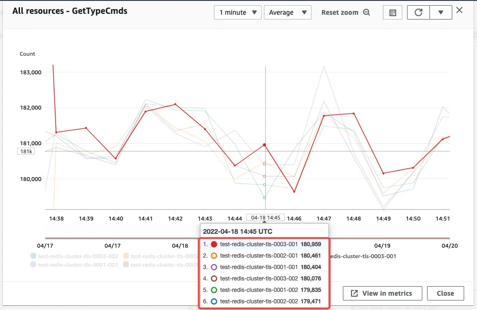Click the red data point at 14:42
This screenshot has height=310, width=477.
(x=175, y=104)
